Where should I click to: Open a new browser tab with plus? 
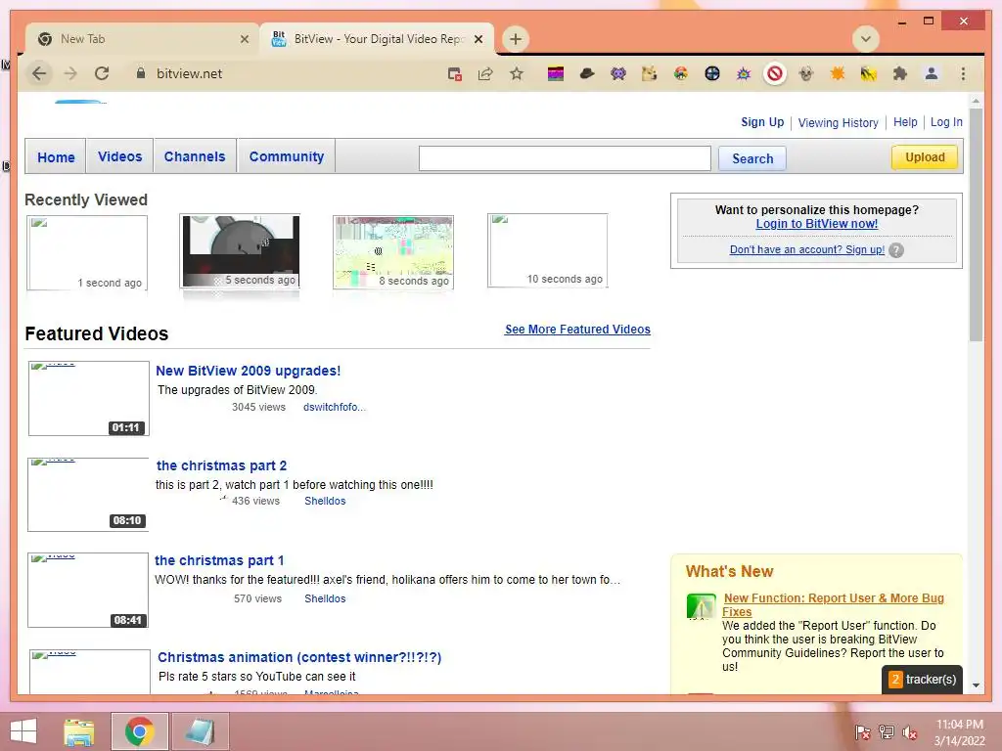516,39
